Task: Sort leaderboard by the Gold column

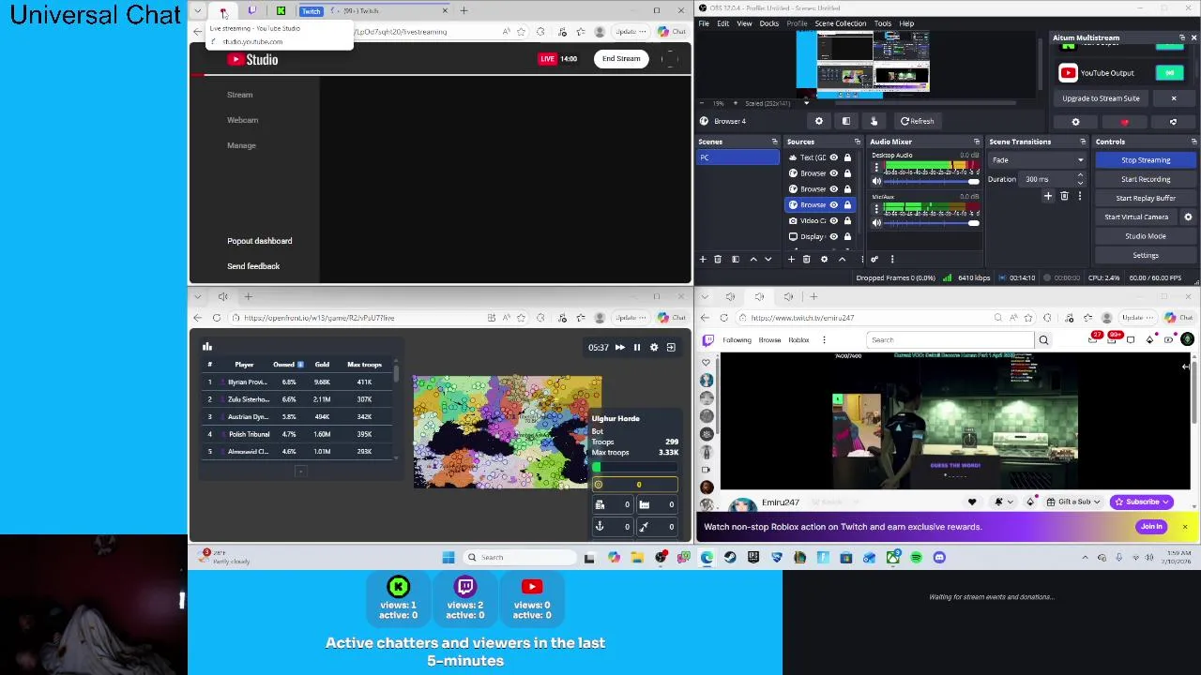Action: point(322,365)
